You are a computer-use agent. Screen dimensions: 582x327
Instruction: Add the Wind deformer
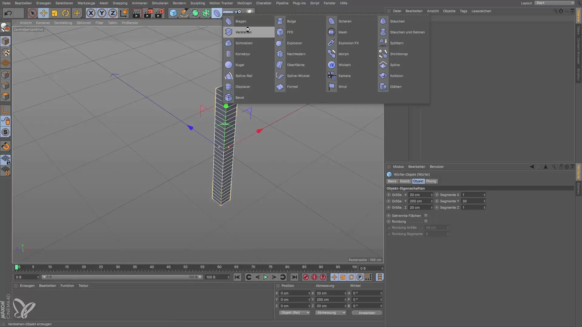(x=352, y=87)
